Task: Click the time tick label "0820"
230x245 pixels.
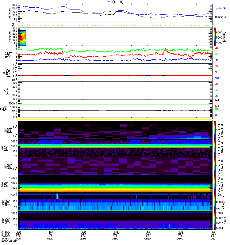Action: (x=50, y=239)
